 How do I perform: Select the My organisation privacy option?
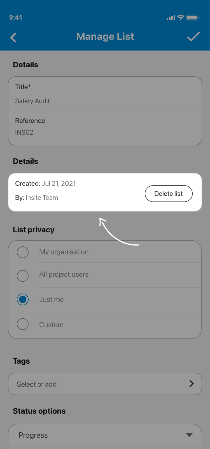23,252
